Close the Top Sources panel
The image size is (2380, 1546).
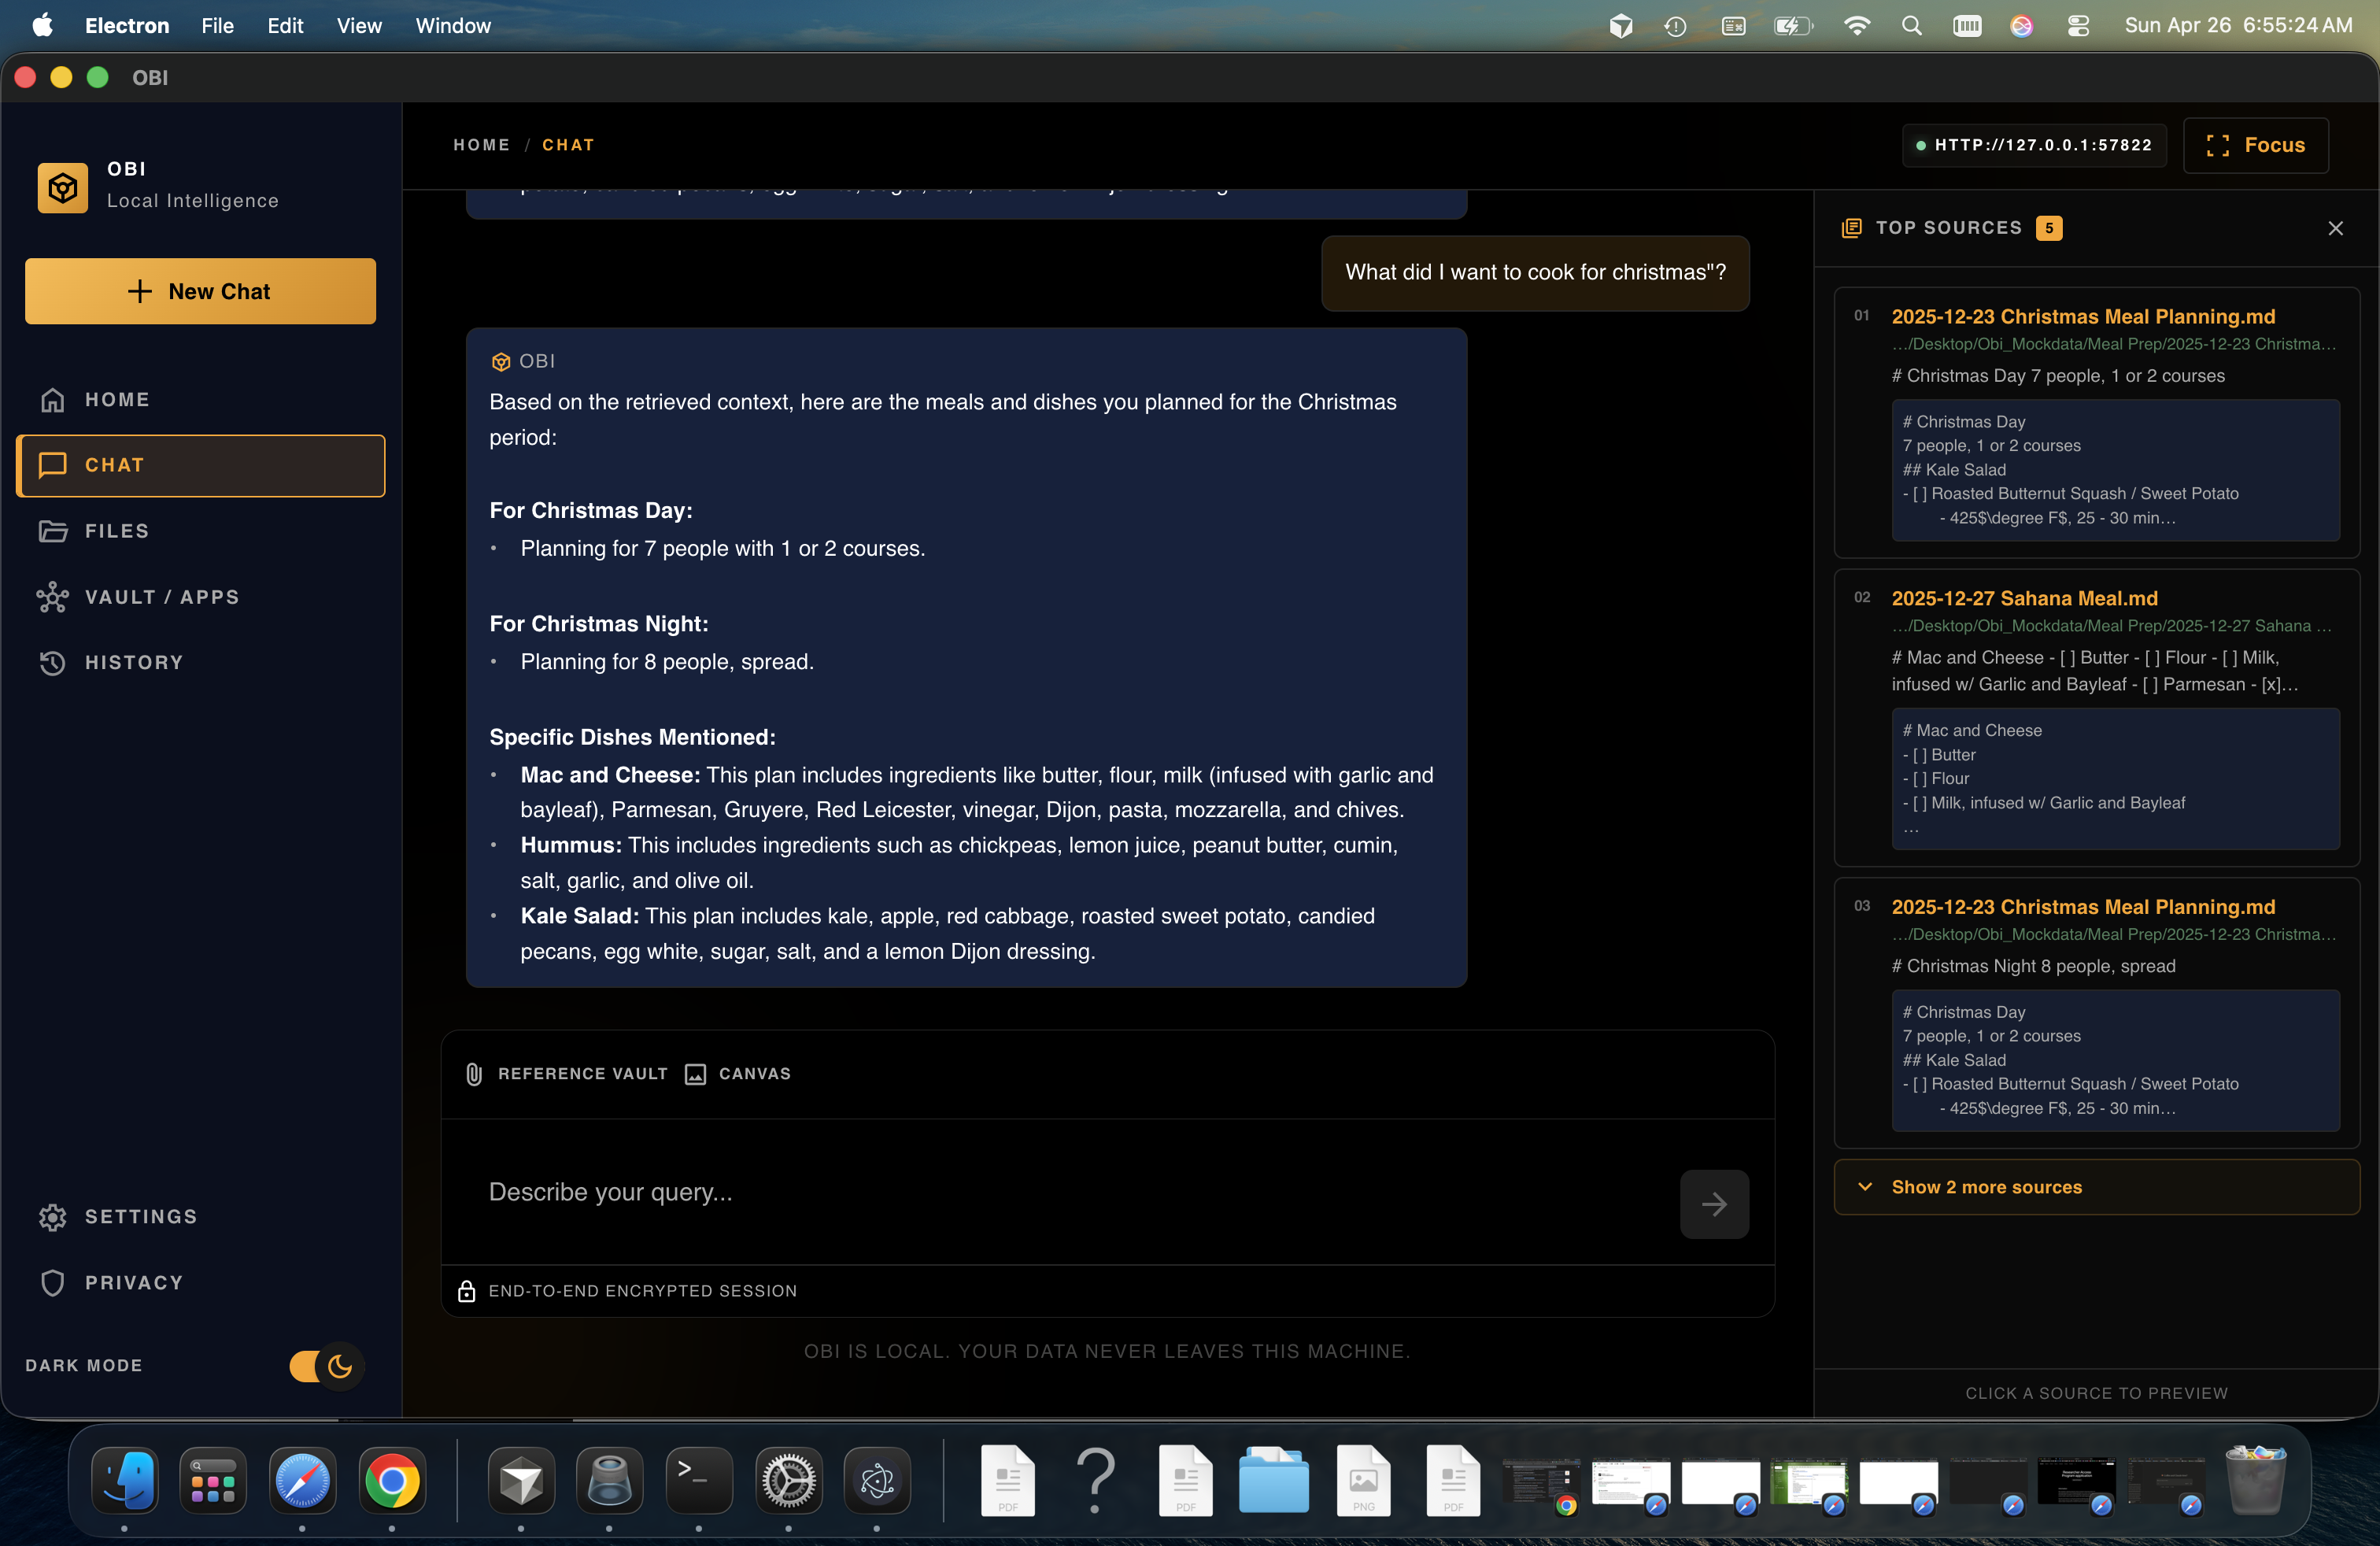click(2335, 228)
